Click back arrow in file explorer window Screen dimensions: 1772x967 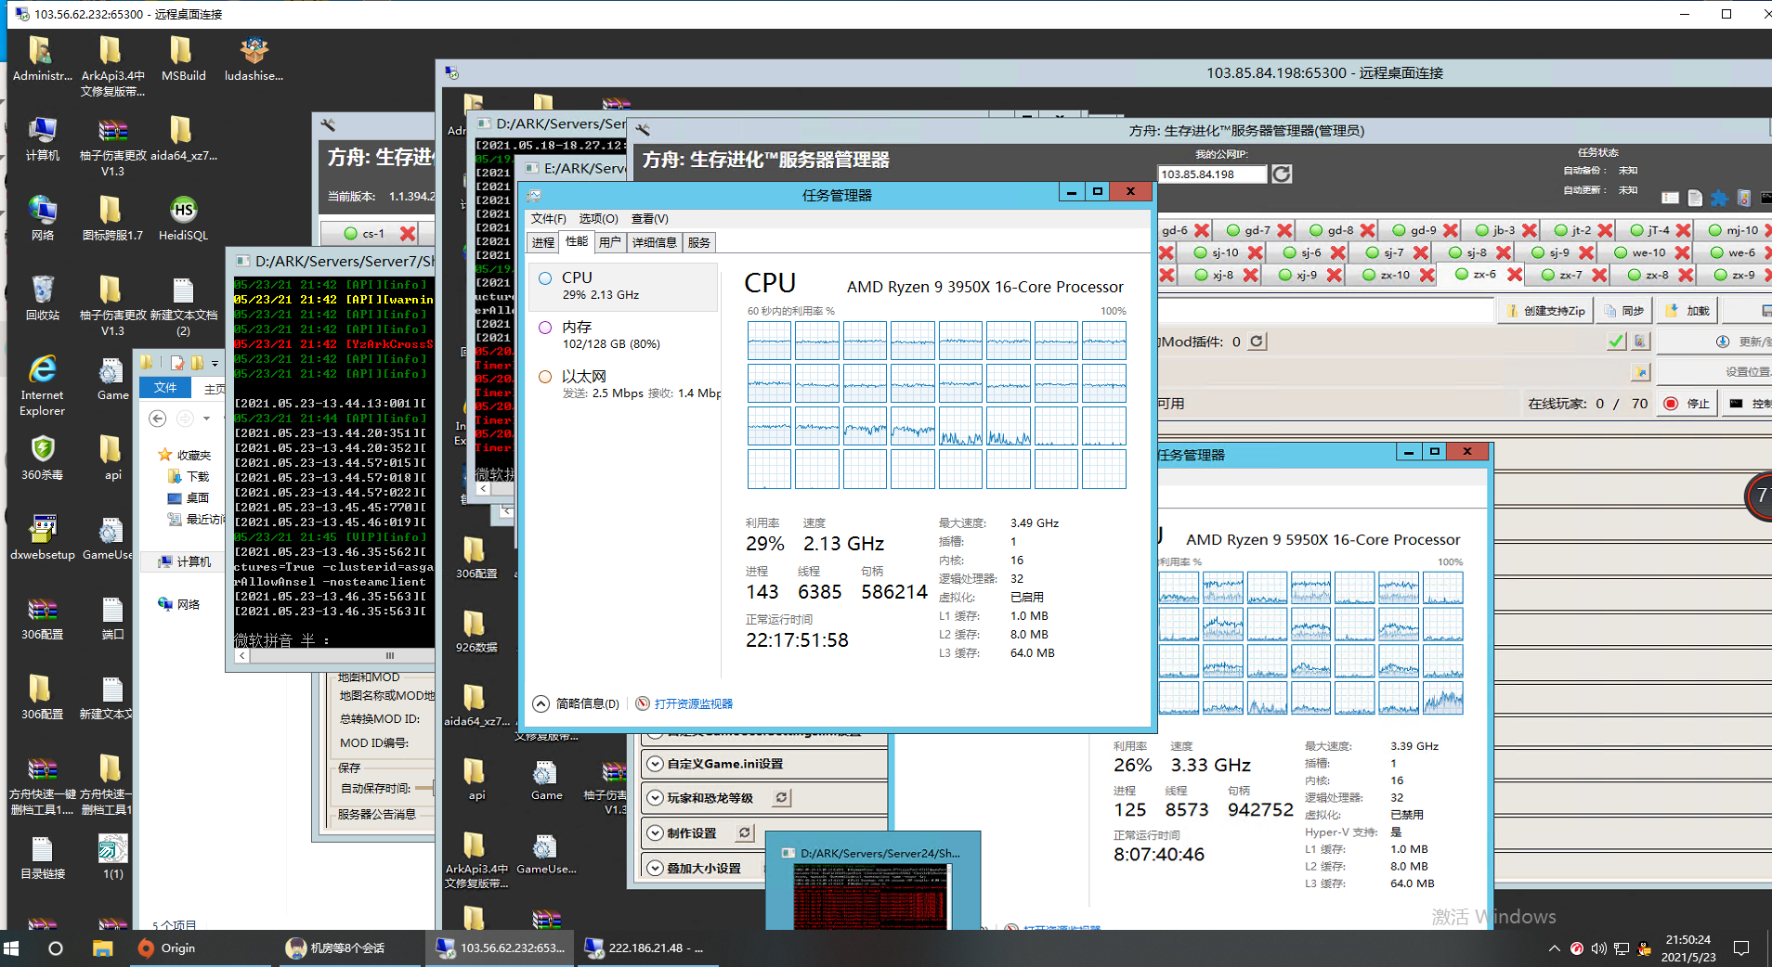pos(158,419)
